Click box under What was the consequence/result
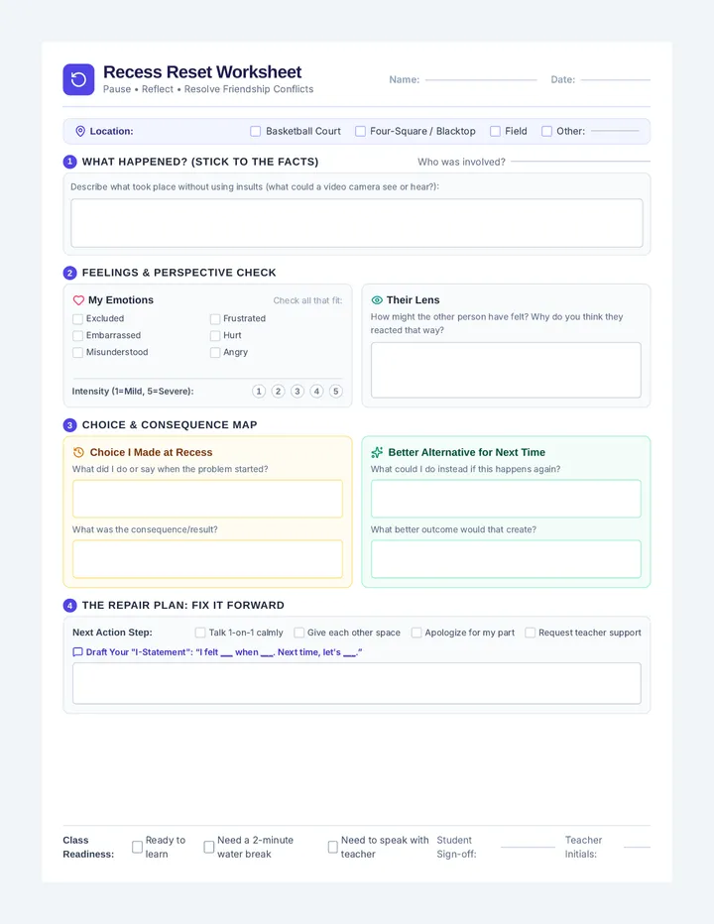Screen dimensions: 714x924 pos(207,558)
